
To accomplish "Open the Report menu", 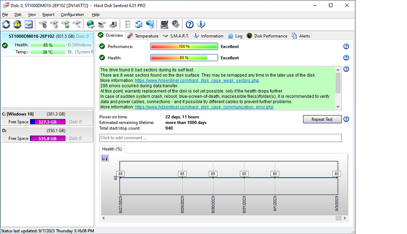I will (48, 15).
